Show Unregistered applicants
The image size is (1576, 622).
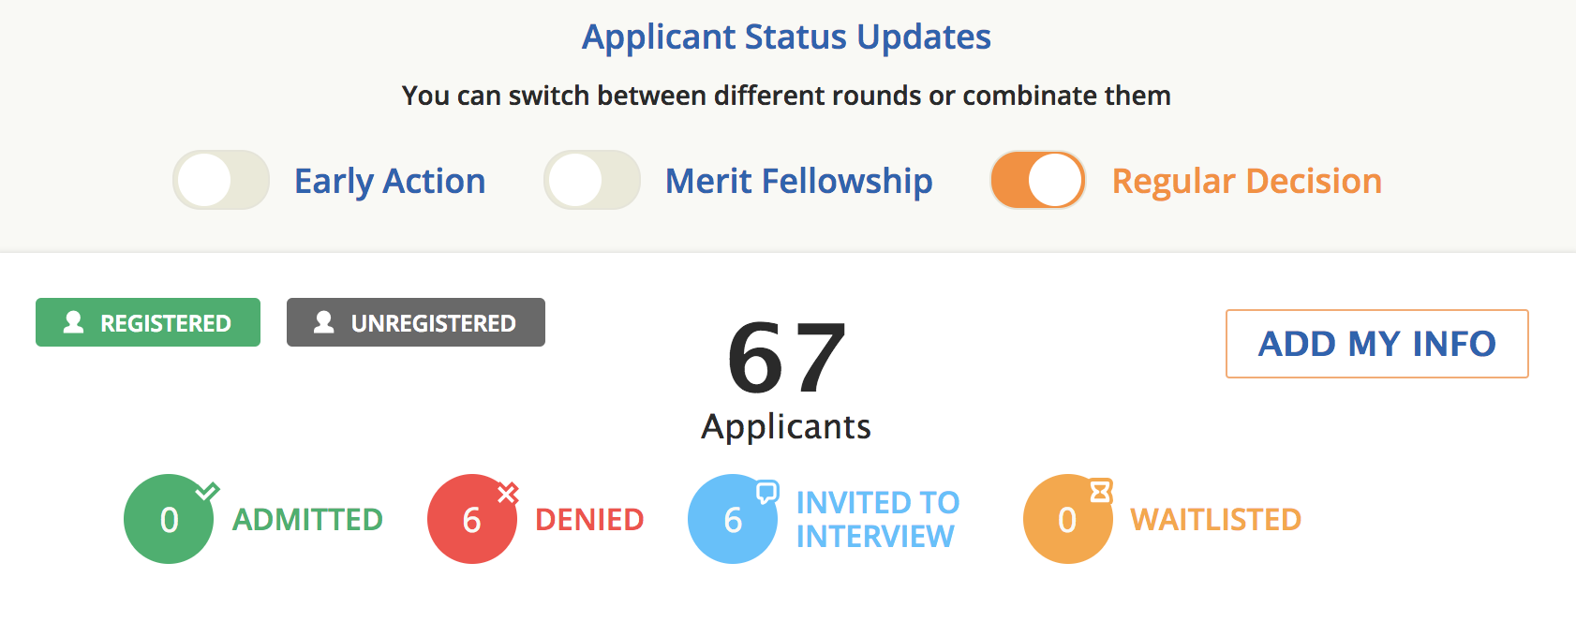[416, 322]
